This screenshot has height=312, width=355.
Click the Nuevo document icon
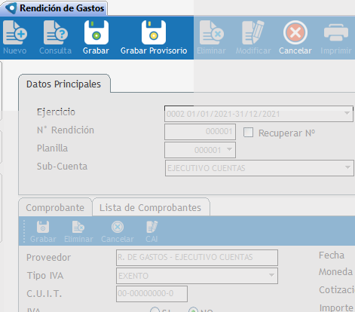click(15, 33)
